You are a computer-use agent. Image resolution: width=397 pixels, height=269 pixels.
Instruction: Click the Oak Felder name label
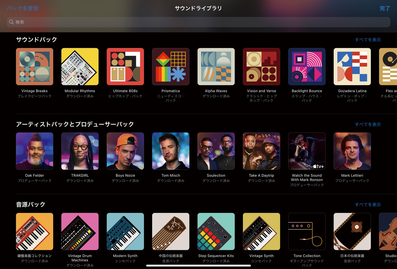point(34,175)
